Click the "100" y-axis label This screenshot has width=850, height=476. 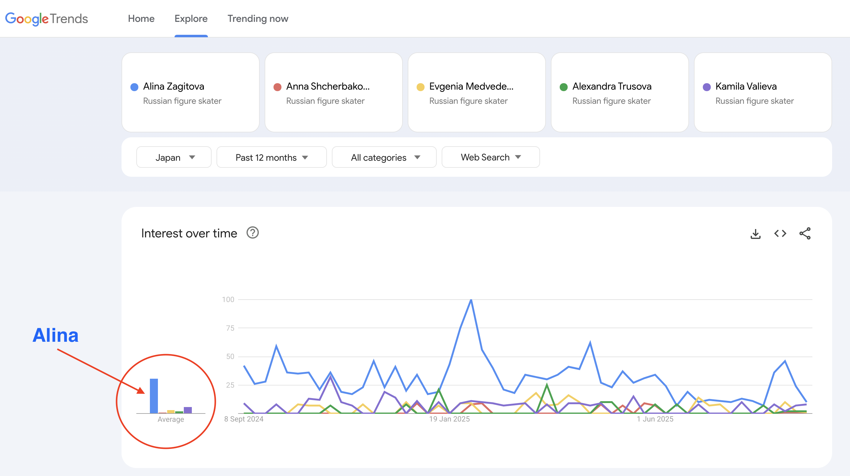point(228,300)
